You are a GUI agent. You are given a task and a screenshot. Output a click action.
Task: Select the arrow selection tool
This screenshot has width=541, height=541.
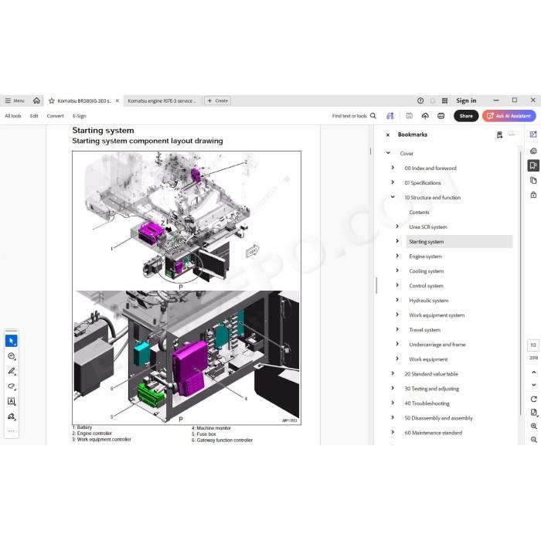point(12,341)
